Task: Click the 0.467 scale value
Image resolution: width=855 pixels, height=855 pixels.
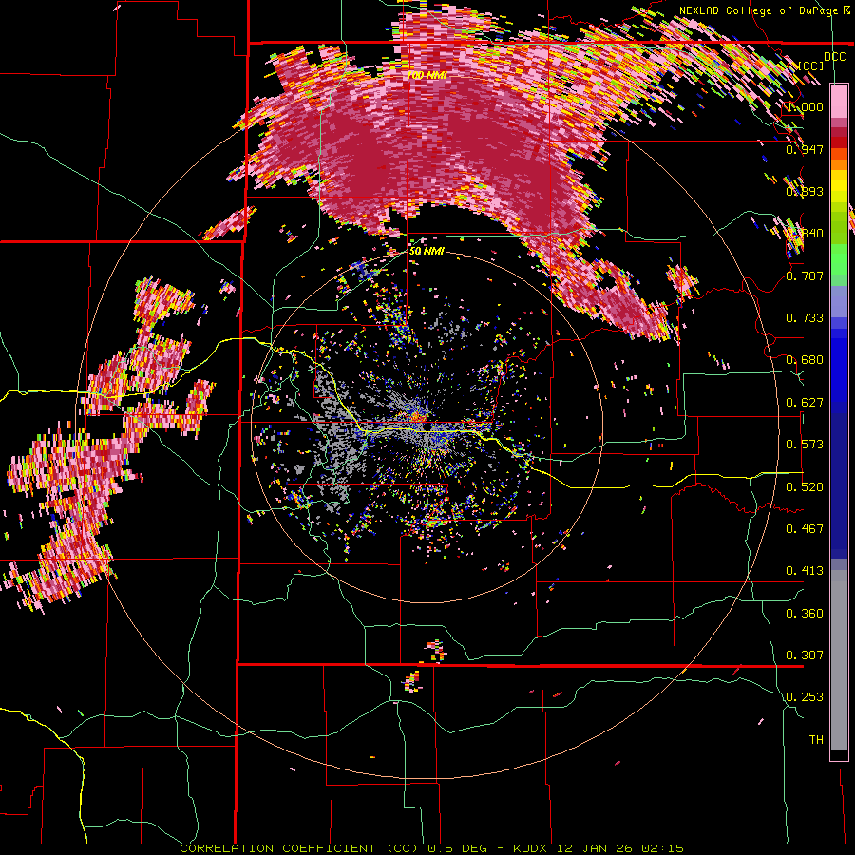Action: click(x=805, y=529)
